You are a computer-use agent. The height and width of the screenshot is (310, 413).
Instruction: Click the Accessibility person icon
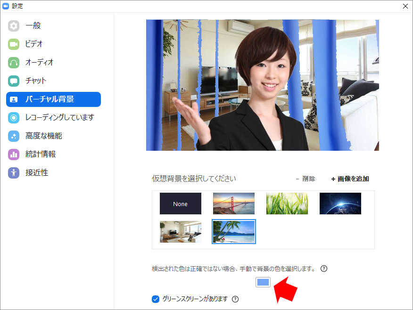point(14,173)
